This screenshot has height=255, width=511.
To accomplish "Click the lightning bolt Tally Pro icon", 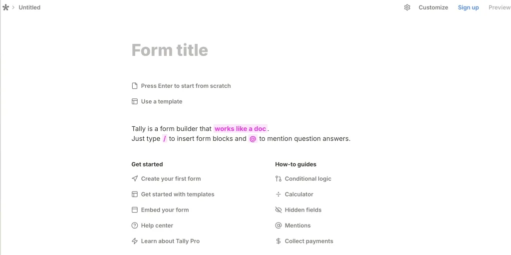I will pos(135,241).
